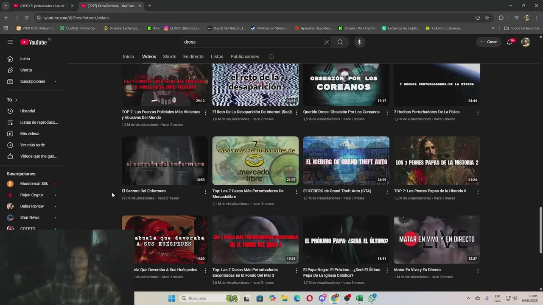Open options menu for El Secreto Del Enfermero
The image size is (543, 305).
pos(206,191)
